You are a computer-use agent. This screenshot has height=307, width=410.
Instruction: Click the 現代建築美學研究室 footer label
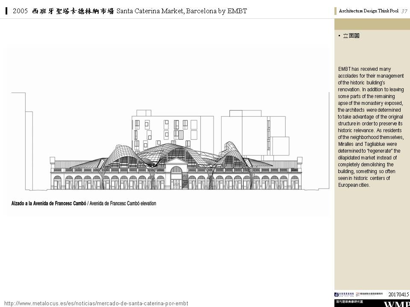(349, 302)
